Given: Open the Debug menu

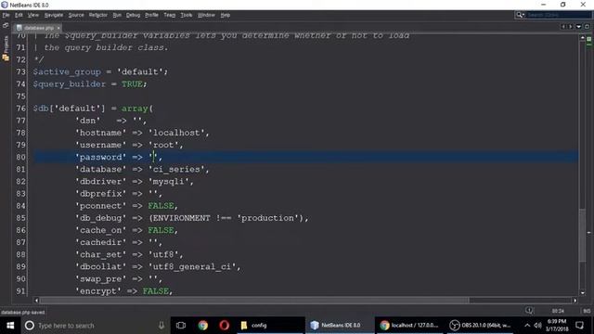Looking at the screenshot, I should pos(133,15).
